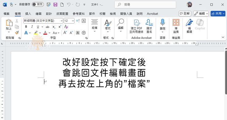This screenshot has width=227, height=120.
Task: Click the Paste clipboard icon
Action: coord(9,23)
